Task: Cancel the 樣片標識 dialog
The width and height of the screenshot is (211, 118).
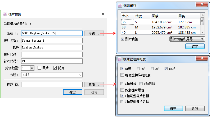Action: [x=94, y=92]
